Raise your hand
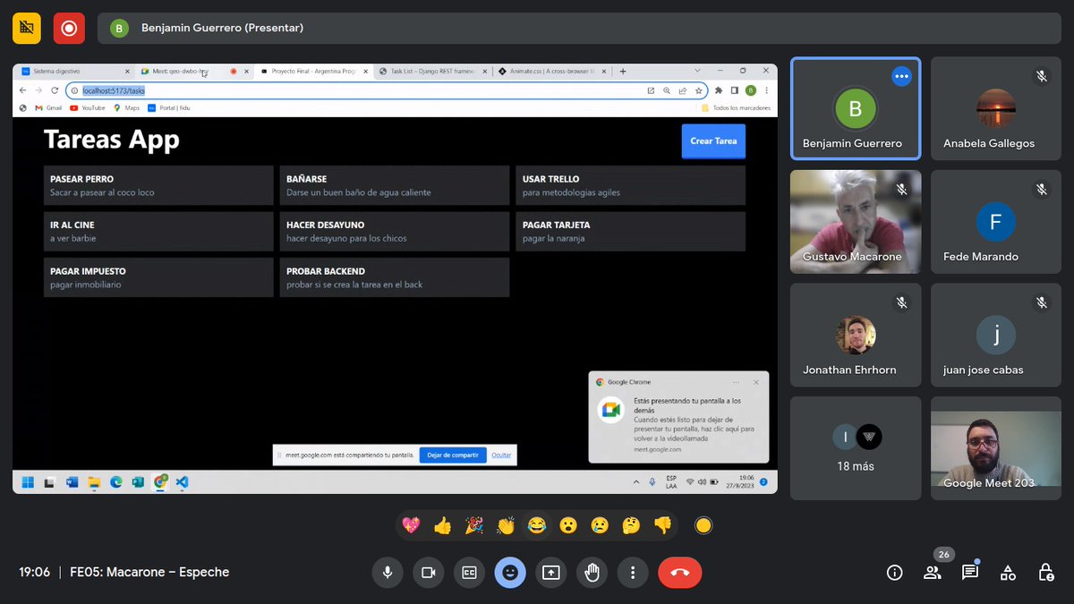 pos(592,573)
